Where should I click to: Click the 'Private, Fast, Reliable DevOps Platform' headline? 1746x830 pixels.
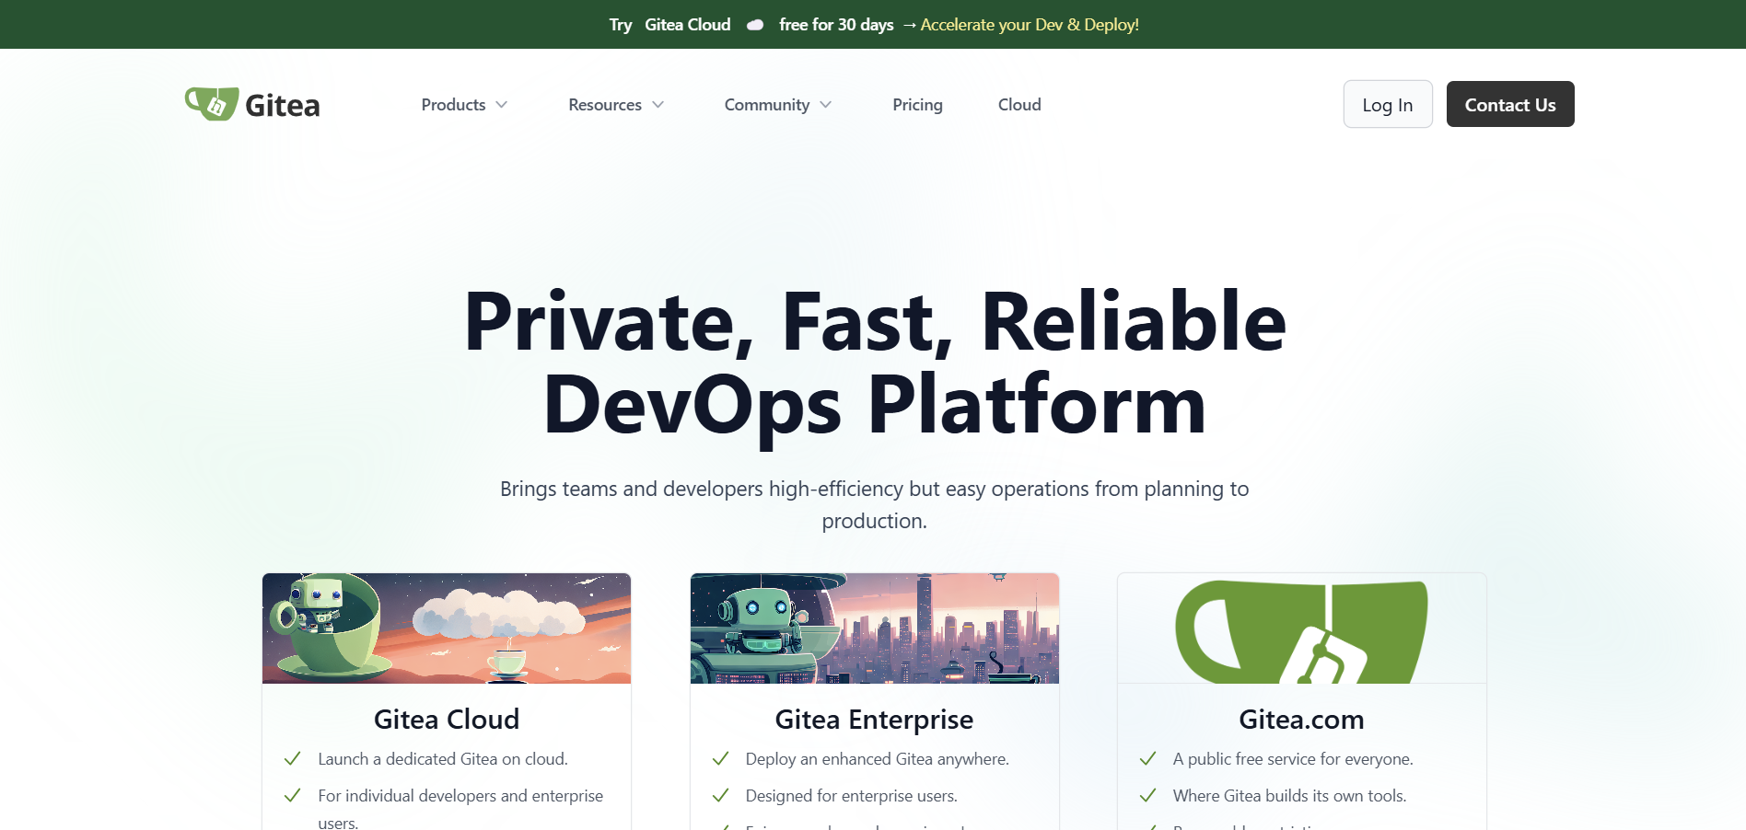pos(875,363)
